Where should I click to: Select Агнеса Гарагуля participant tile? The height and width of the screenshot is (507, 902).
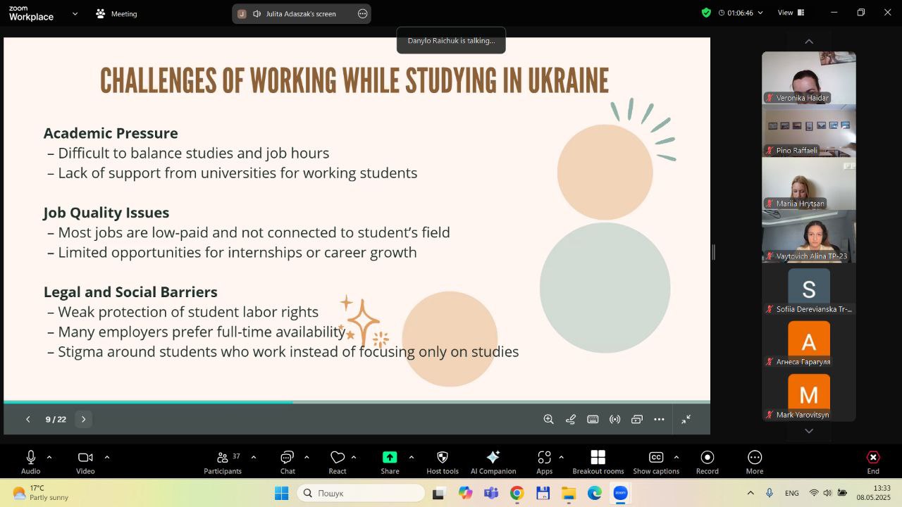coord(809,342)
